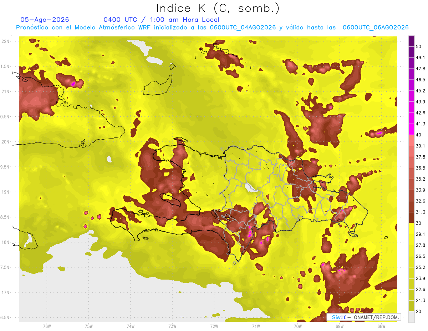Click the "22N" latitude axis label
The width and height of the screenshot is (428, 331).
tap(5, 41)
